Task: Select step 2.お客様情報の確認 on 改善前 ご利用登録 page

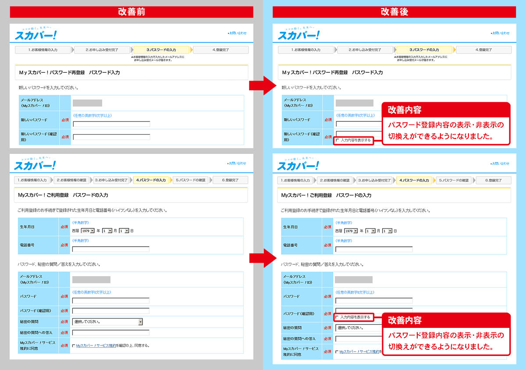Action: (72, 180)
